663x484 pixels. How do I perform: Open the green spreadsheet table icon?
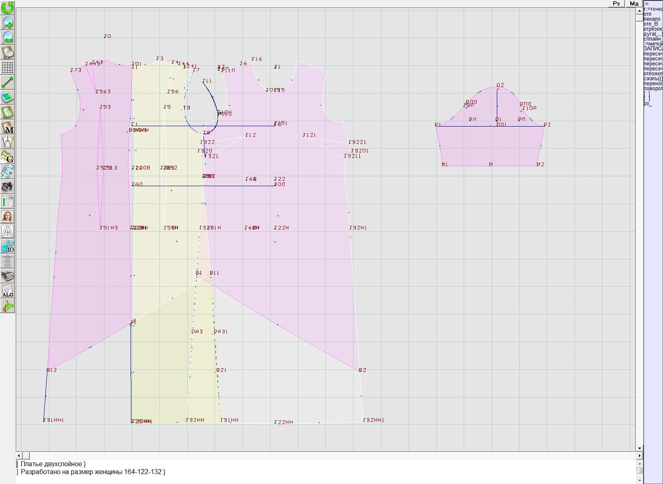(x=7, y=202)
